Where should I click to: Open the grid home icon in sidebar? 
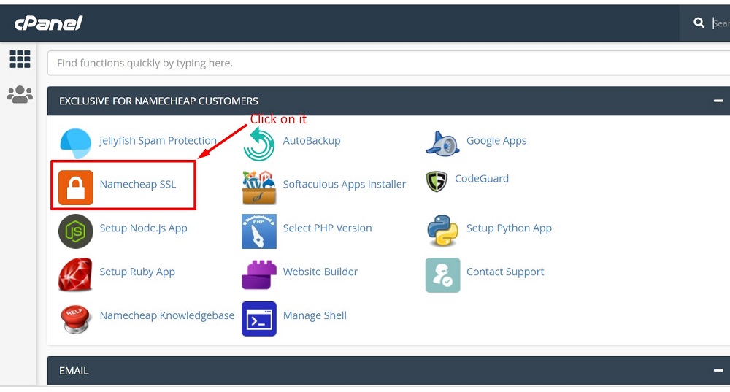point(20,59)
